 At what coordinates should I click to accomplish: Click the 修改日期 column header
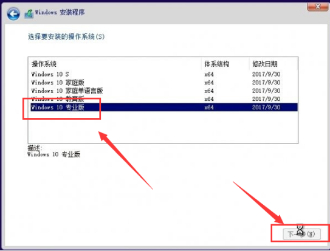click(273, 64)
